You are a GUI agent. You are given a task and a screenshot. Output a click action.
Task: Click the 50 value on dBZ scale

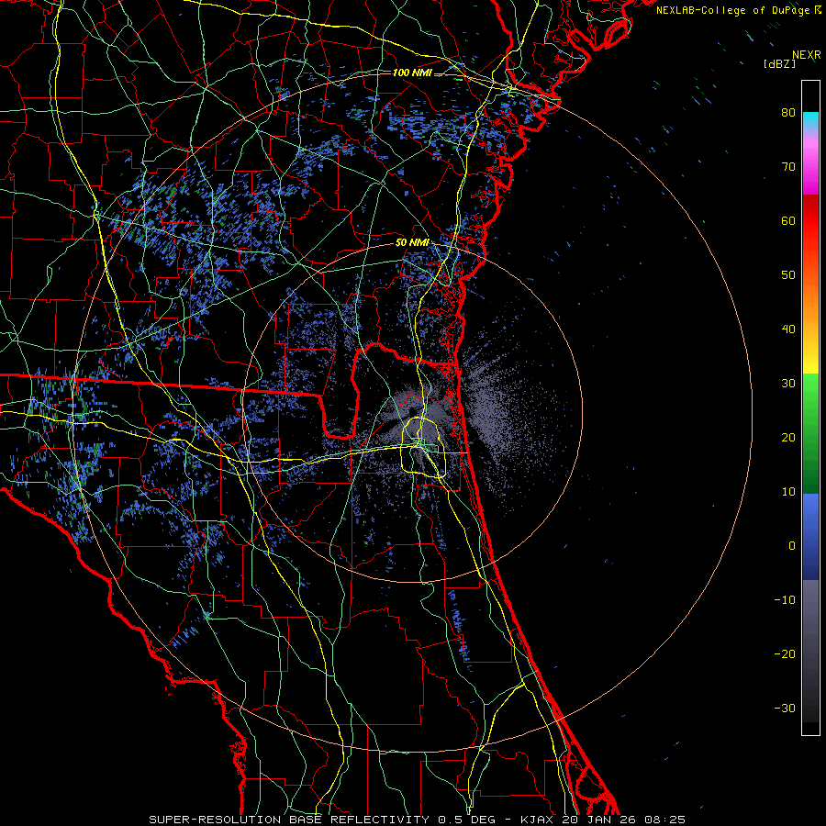[x=788, y=275]
